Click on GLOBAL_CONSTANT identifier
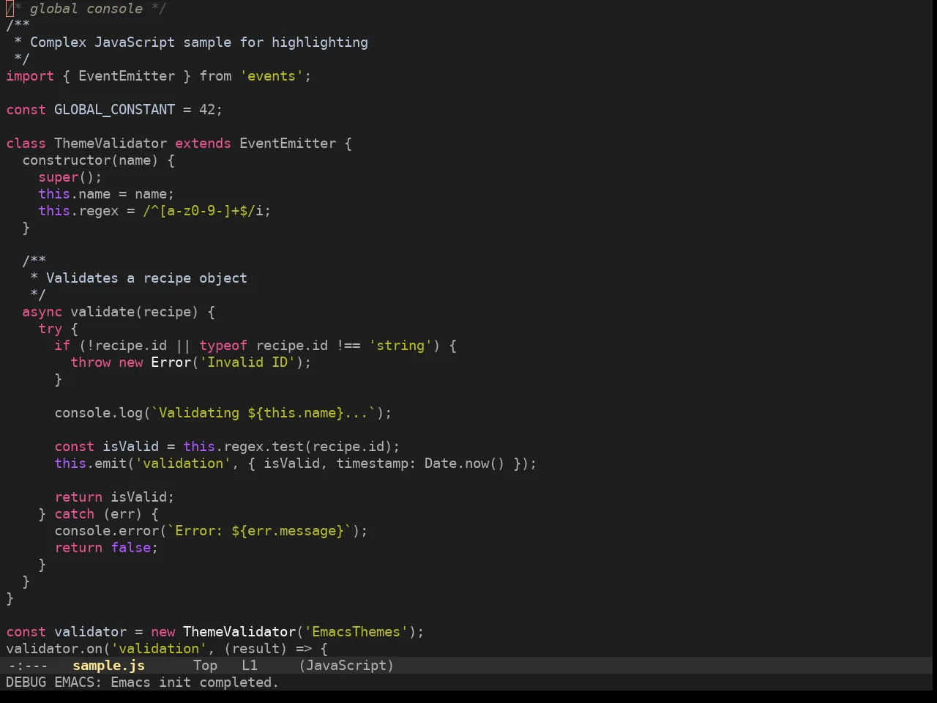 click(x=114, y=110)
